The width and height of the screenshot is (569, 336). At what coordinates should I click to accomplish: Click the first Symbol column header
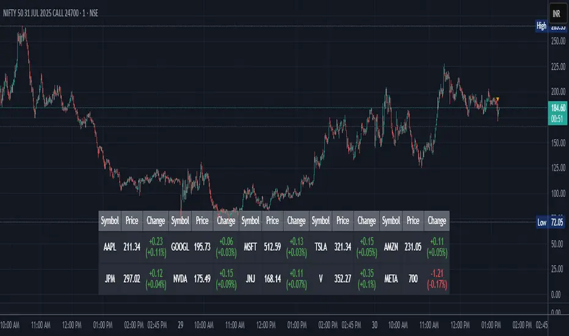pos(110,220)
